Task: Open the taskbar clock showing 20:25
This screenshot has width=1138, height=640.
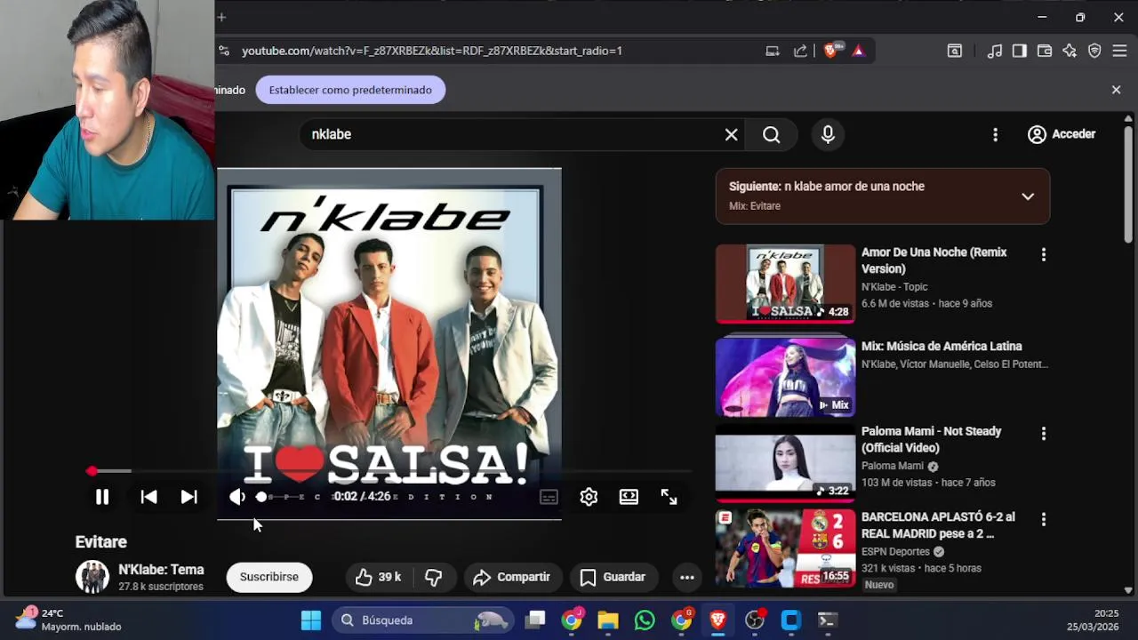Action: point(1094,620)
